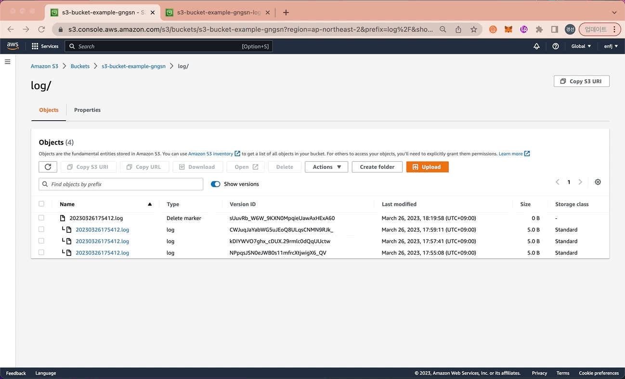Viewport: 625px width, 379px height.
Task: Sort objects by Name arrow
Action: [x=150, y=204]
